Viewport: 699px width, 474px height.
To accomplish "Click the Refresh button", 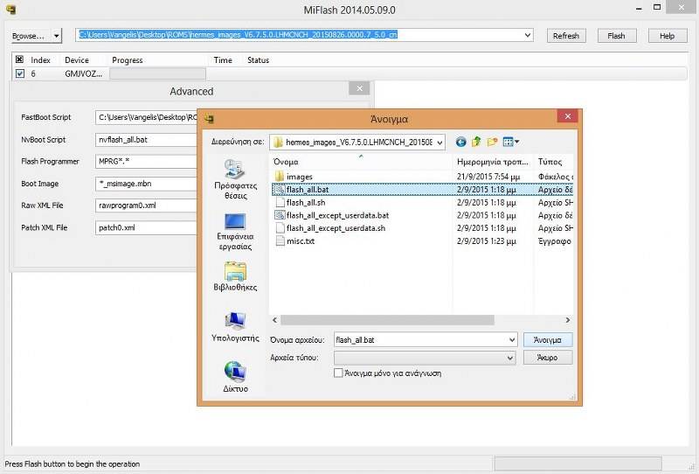I will tap(565, 36).
